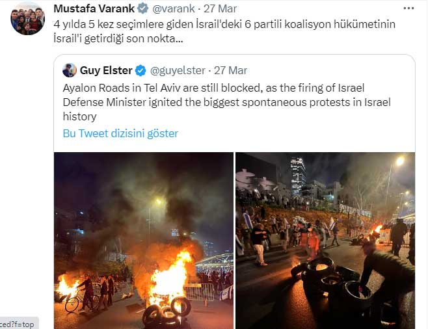Open the @varank handle link
Viewport: 428px width, 329px height.
[173, 8]
